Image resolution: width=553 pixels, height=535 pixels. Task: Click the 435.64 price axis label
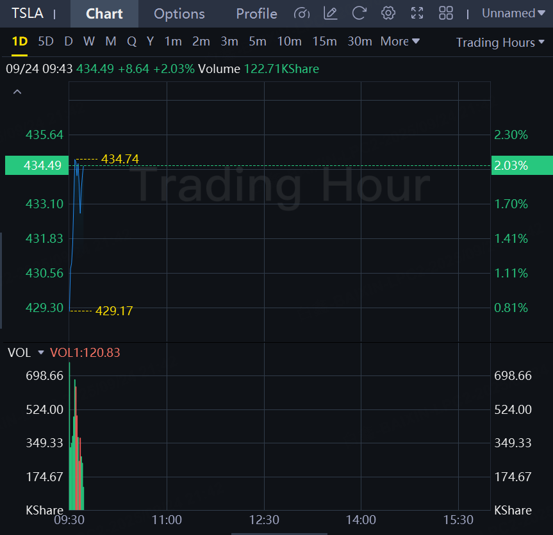coord(44,135)
